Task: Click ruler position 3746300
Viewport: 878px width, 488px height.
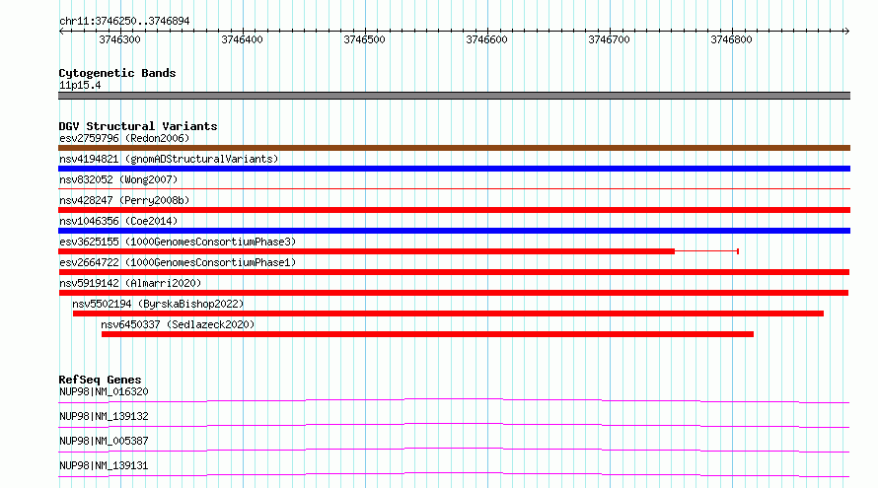Action: click(x=119, y=39)
